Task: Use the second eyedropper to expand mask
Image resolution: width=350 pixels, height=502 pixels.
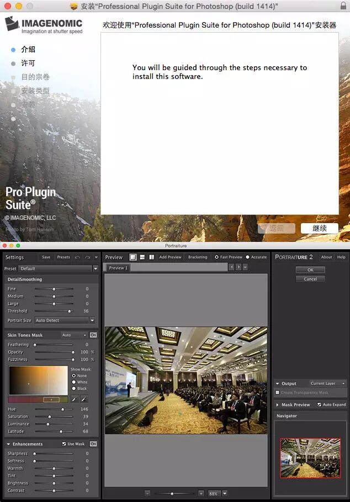Action: point(84,399)
